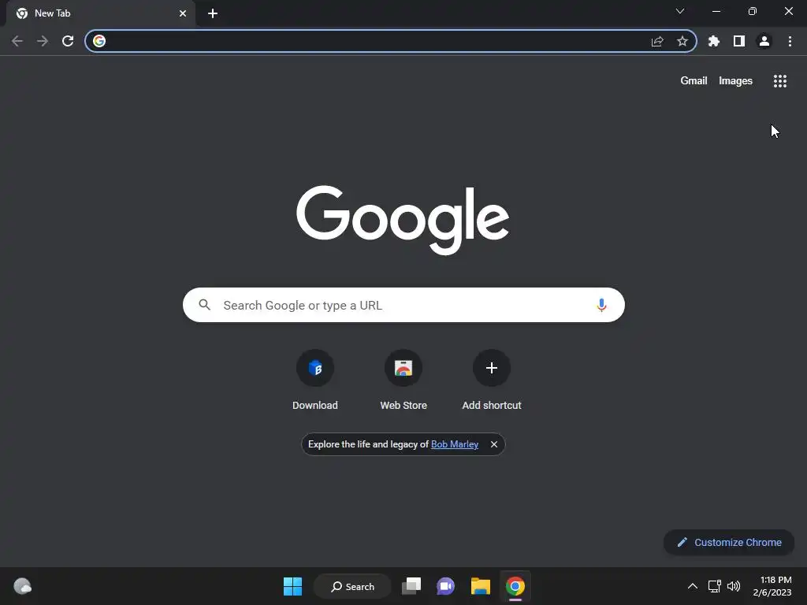Open the Web Store shortcut

[403, 380]
